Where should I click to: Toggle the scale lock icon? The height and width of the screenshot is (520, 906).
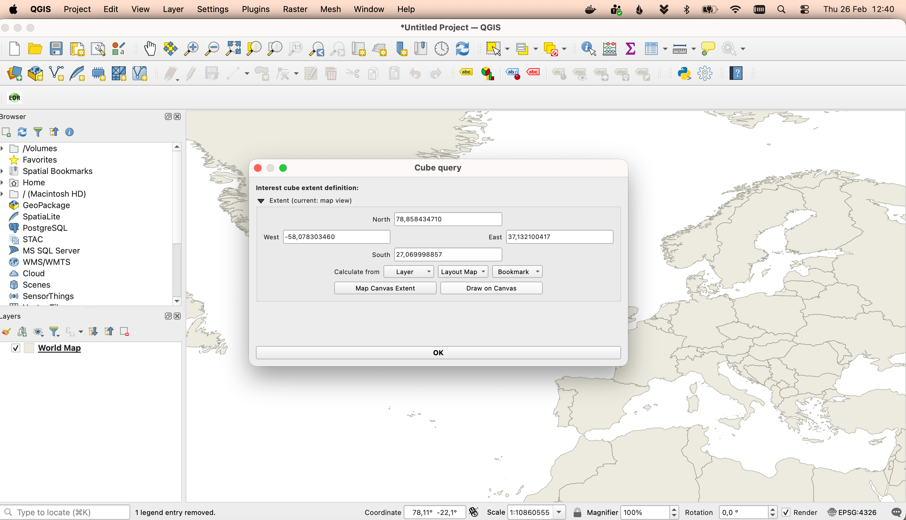click(x=577, y=512)
